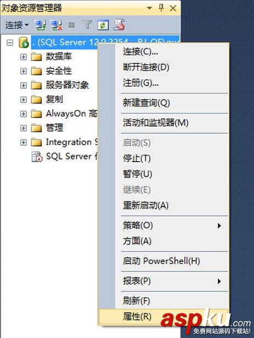
Task: Collapse the SQL Server root node
Action: pyautogui.click(x=10, y=43)
